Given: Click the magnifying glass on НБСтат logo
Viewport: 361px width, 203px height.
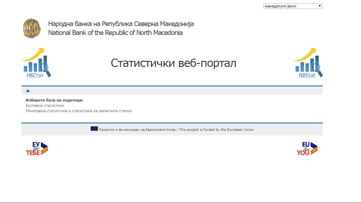Looking at the screenshot, I should tap(45, 69).
